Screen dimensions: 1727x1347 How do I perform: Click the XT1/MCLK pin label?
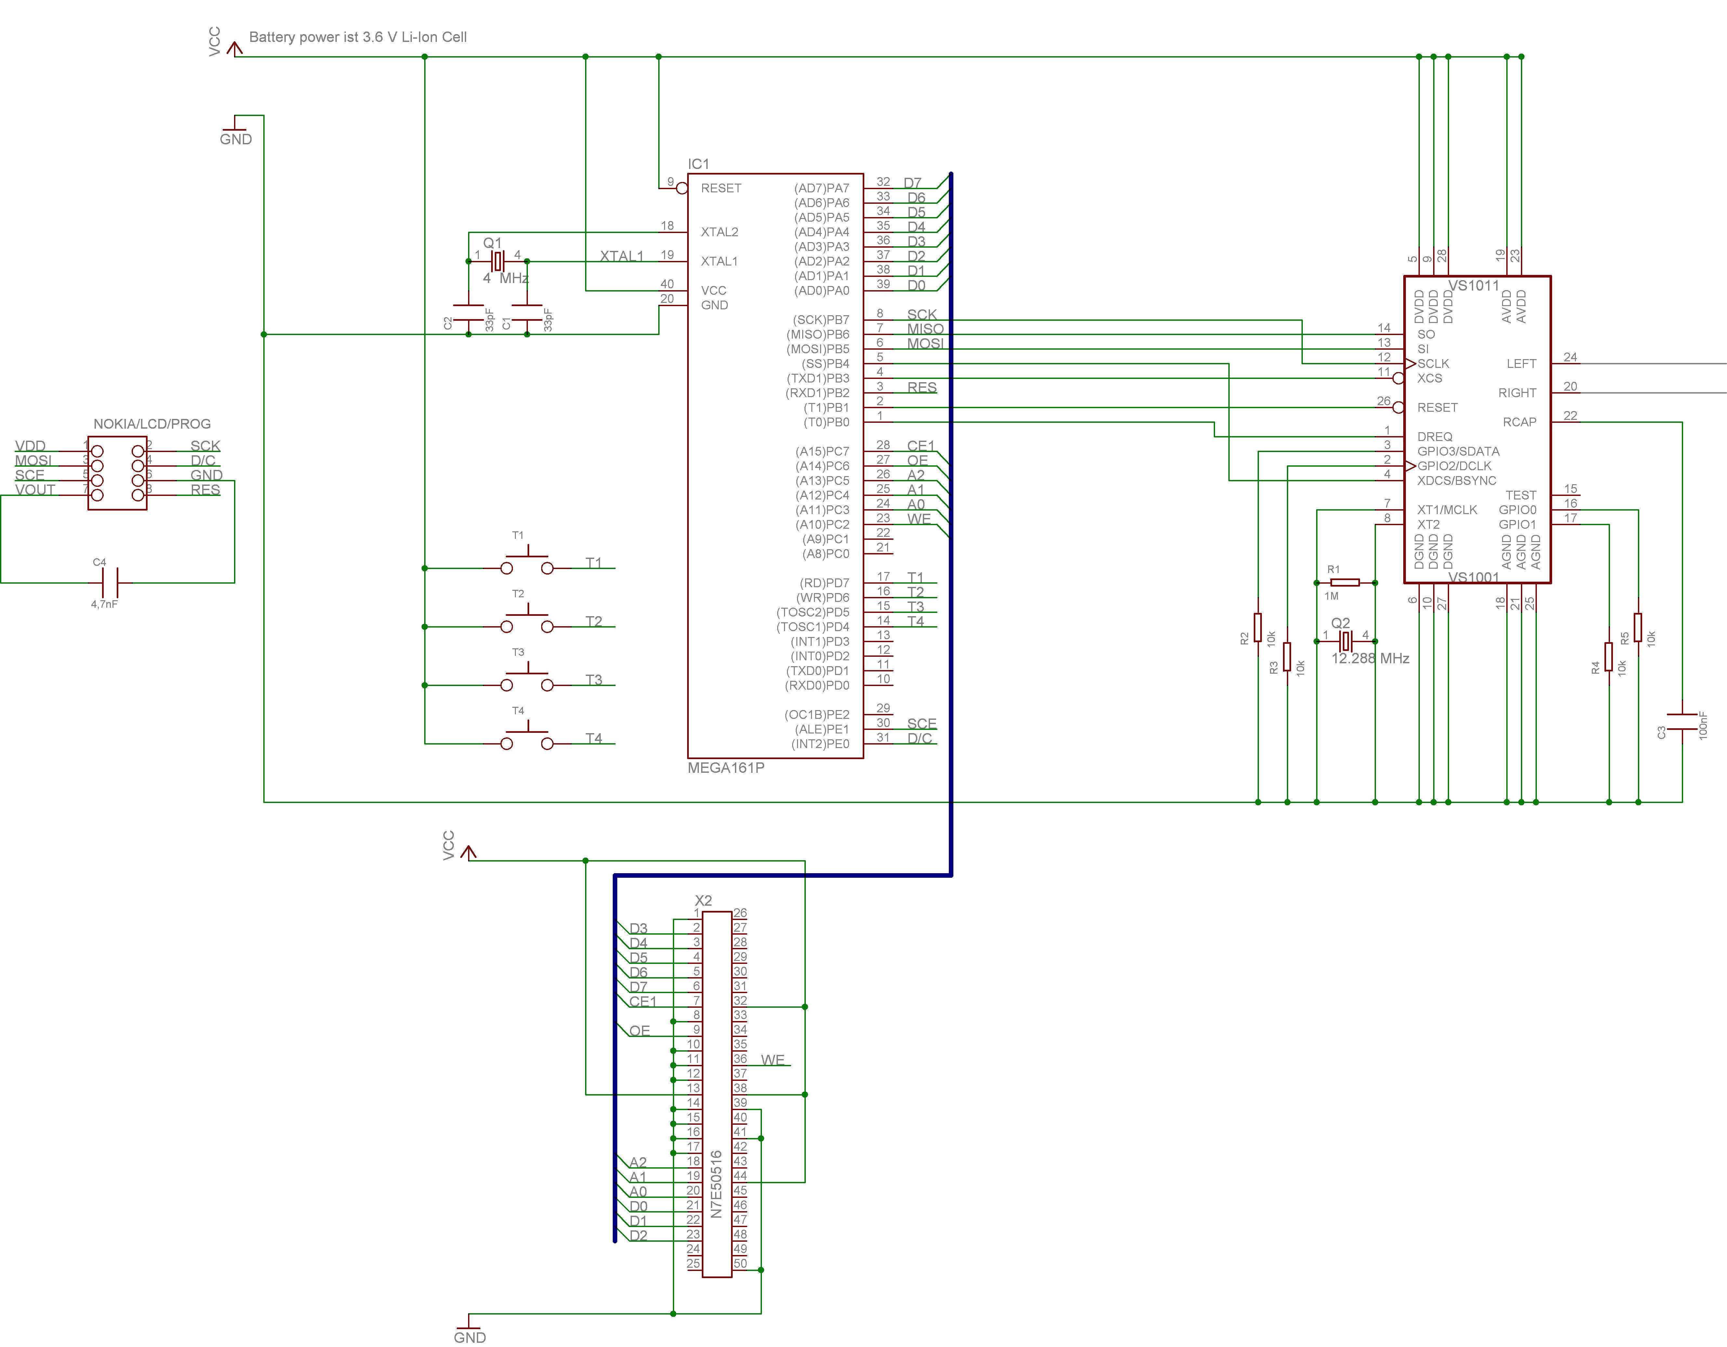tap(1447, 510)
